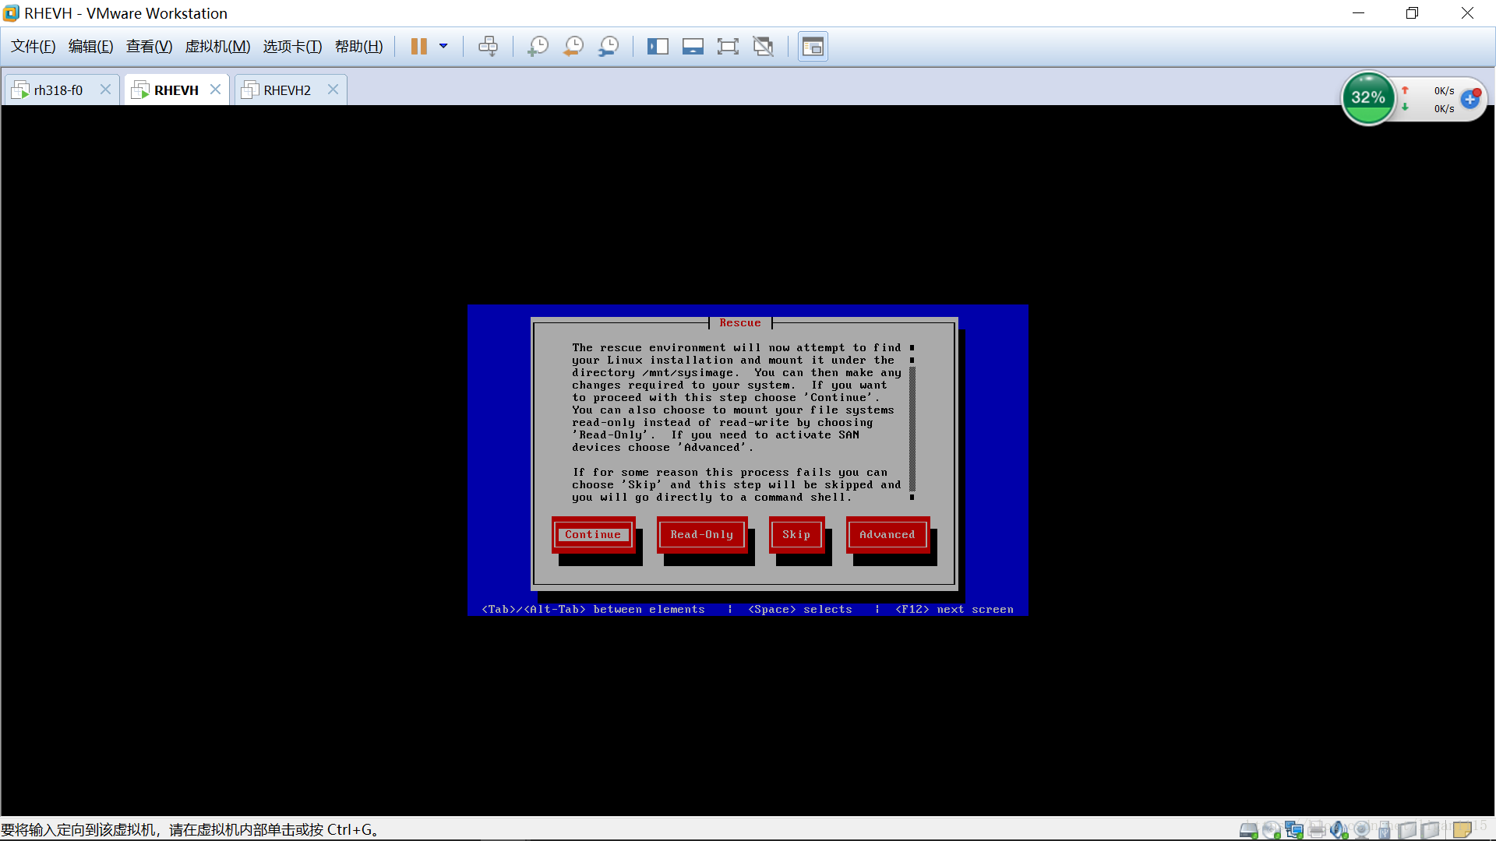
Task: Pause the virtual machine with the pause icon
Action: 418,47
